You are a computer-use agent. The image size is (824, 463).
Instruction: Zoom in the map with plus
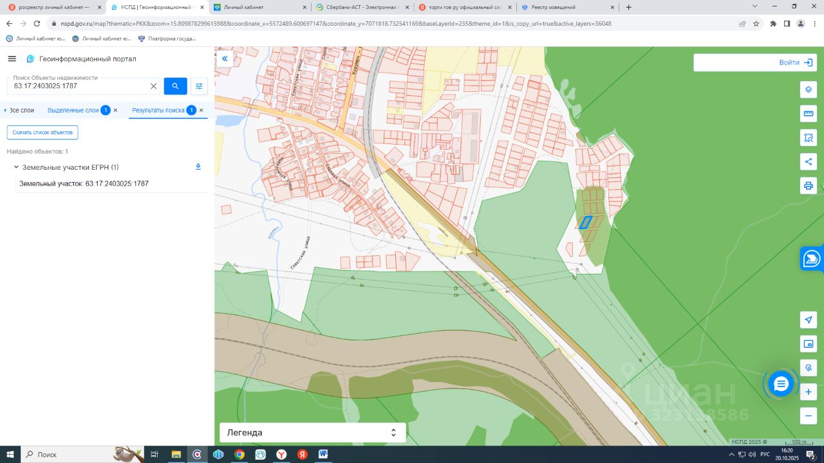[808, 392]
